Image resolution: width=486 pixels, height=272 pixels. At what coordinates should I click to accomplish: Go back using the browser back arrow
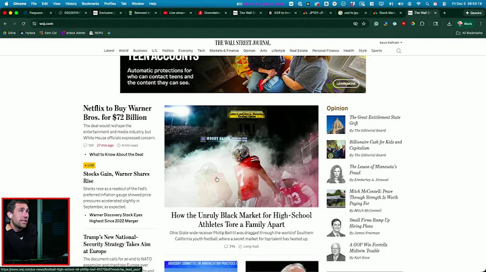point(5,24)
